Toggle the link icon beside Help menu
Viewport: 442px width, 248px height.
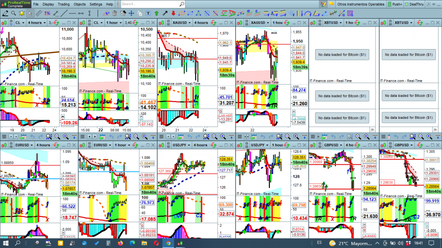117,4
